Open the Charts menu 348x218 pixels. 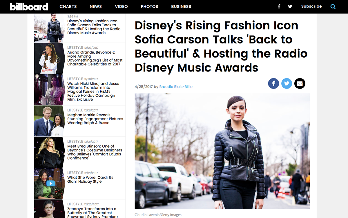[x=68, y=6]
